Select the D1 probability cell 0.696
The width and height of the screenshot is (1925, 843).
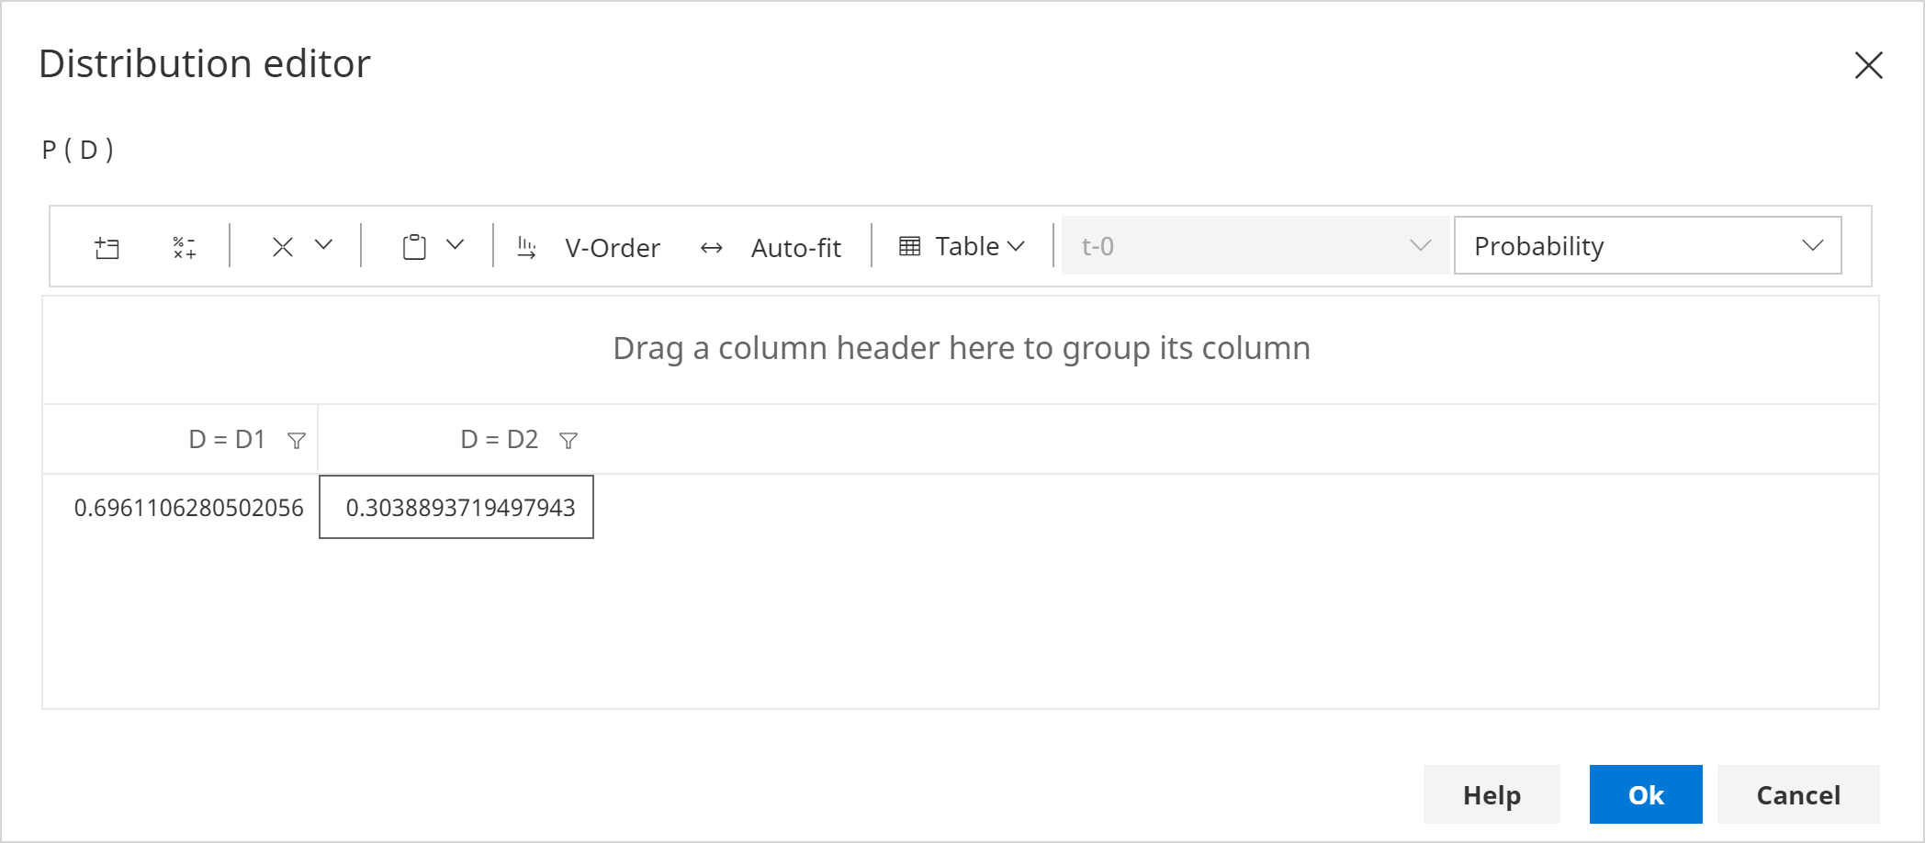188,508
